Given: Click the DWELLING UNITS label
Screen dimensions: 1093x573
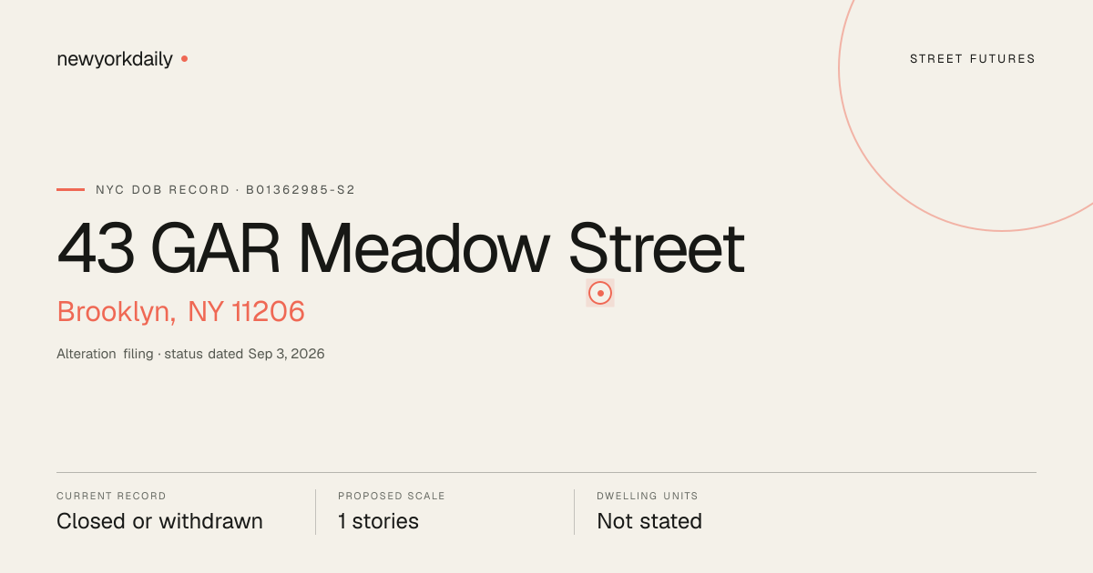Looking at the screenshot, I should [648, 497].
